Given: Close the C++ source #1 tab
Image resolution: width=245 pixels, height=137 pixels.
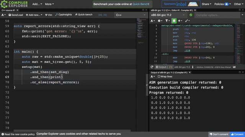Looking at the screenshot, I should click(x=18, y=10).
